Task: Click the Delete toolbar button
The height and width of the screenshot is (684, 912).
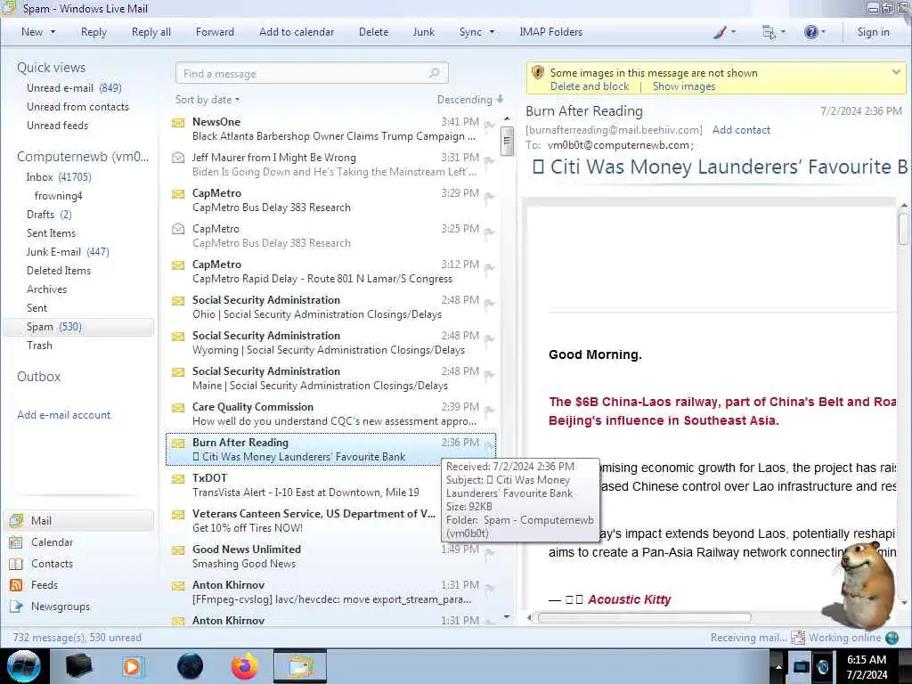Action: point(373,32)
